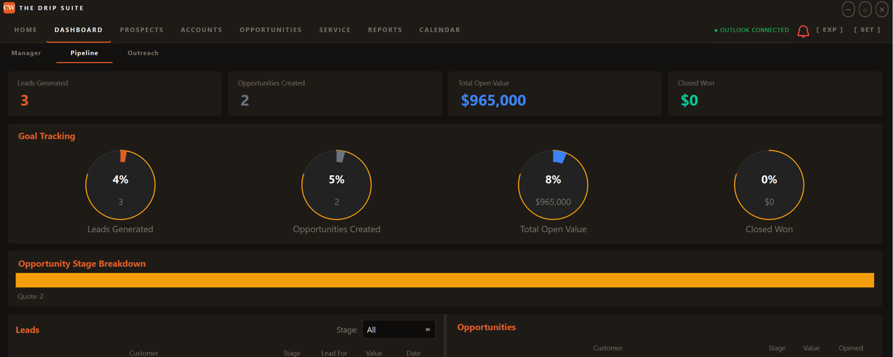Image resolution: width=893 pixels, height=357 pixels.
Task: Open the Prospects section
Action: [x=142, y=30]
